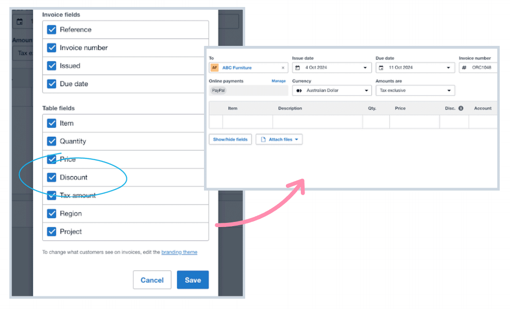Manage online payments link
The image size is (510, 309).
[x=278, y=81]
